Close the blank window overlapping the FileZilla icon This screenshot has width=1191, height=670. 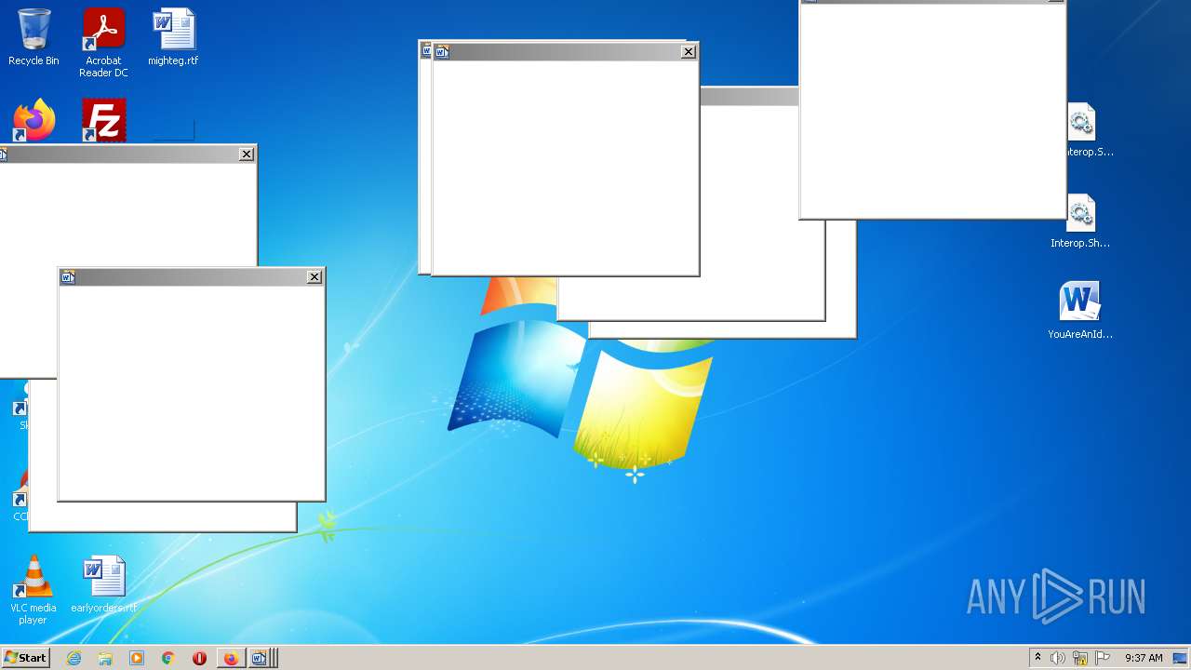[247, 154]
